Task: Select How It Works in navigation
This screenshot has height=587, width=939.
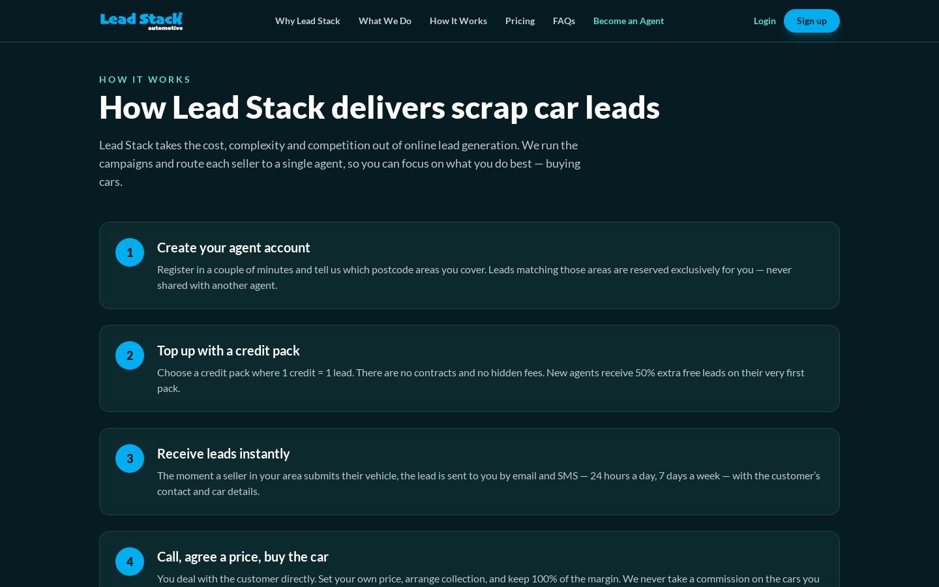Action: (x=458, y=21)
